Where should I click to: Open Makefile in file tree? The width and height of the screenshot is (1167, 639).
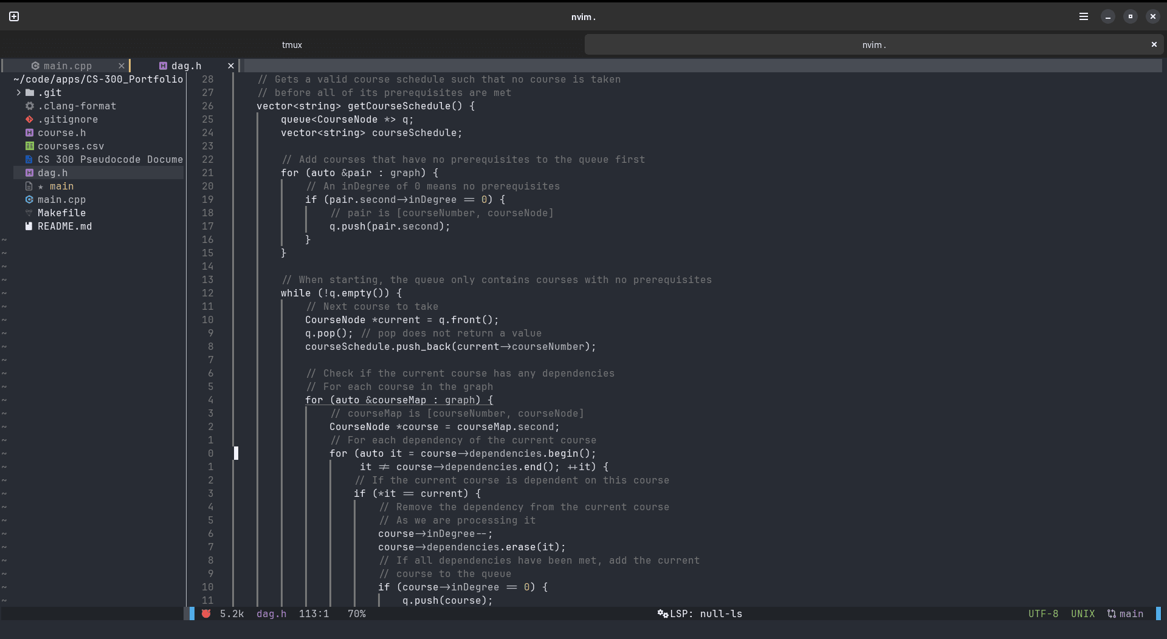point(61,213)
